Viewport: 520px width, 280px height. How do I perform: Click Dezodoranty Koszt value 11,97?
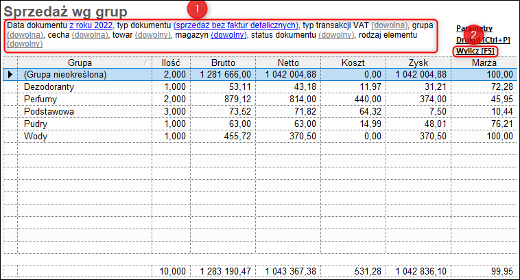[x=370, y=87]
